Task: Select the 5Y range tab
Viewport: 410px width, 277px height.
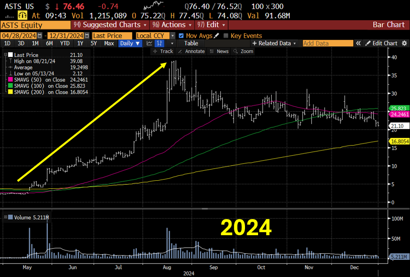Action: (x=94, y=43)
